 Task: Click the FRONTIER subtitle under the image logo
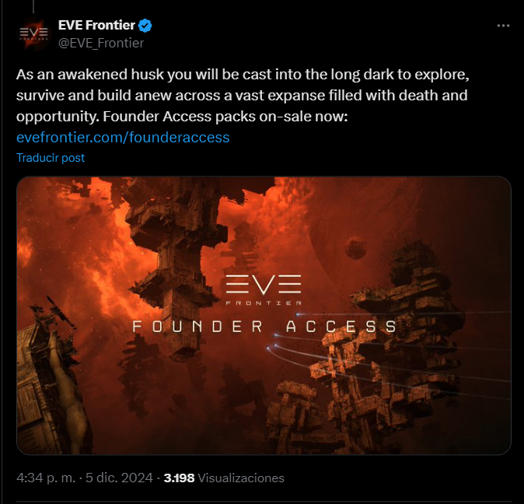pyautogui.click(x=264, y=303)
